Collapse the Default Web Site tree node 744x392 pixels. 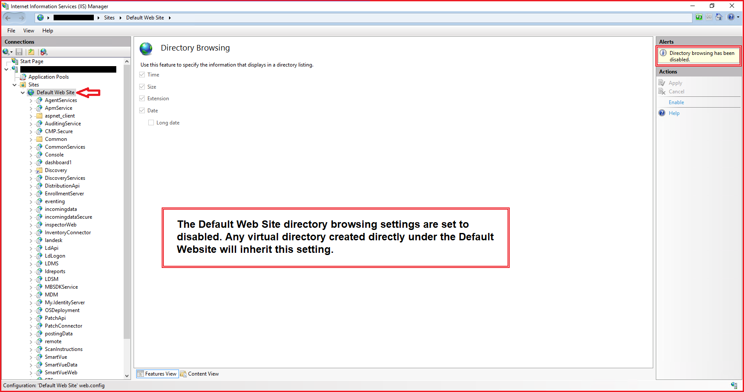(x=23, y=92)
